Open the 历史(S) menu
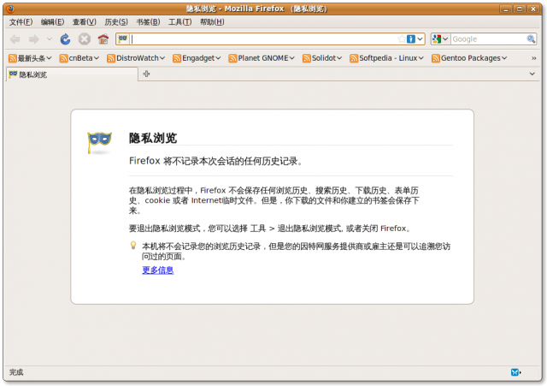The width and height of the screenshot is (547, 386). pyautogui.click(x=116, y=22)
